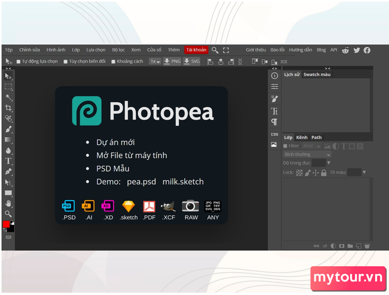Open the pea.psd demo link

pos(141,182)
